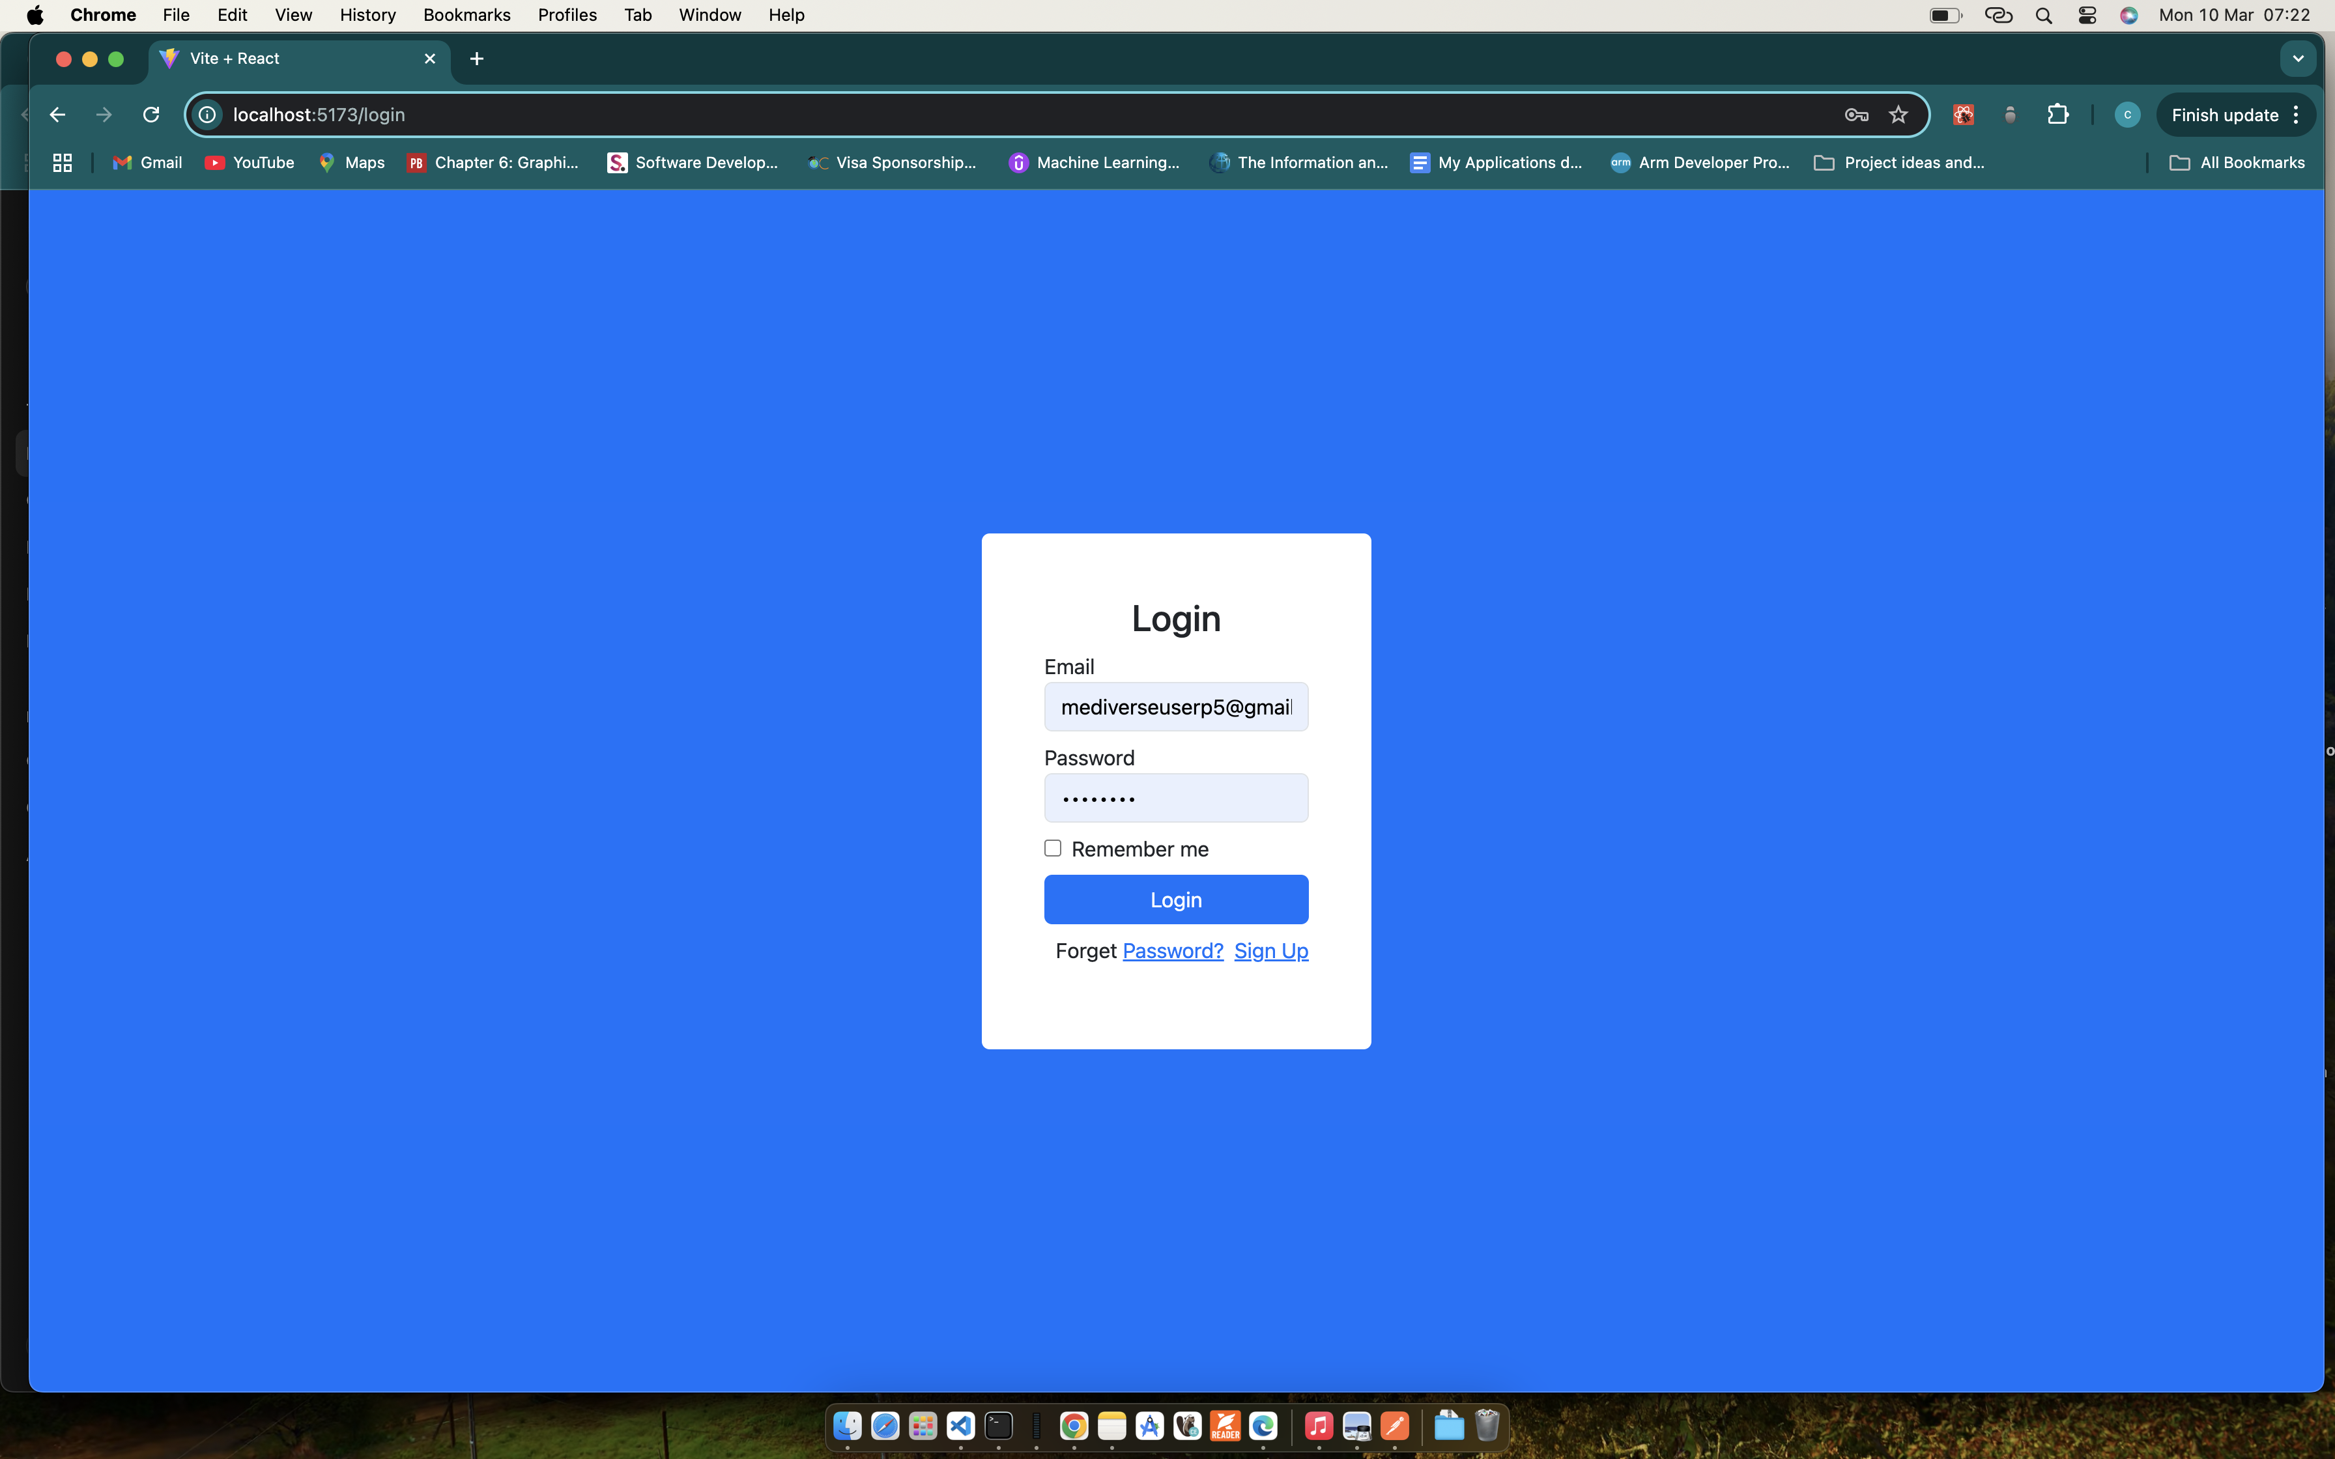Follow the Sign Up link
Image resolution: width=2335 pixels, height=1459 pixels.
click(1270, 950)
